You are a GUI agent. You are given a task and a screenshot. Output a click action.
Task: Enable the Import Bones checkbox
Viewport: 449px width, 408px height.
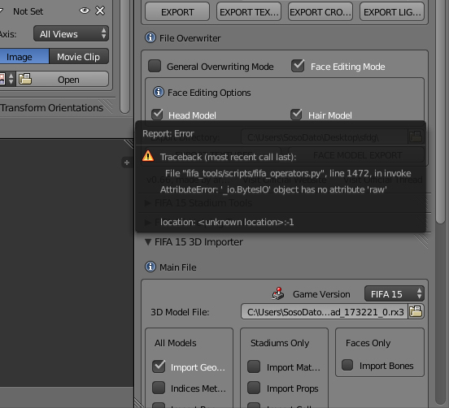(347, 365)
